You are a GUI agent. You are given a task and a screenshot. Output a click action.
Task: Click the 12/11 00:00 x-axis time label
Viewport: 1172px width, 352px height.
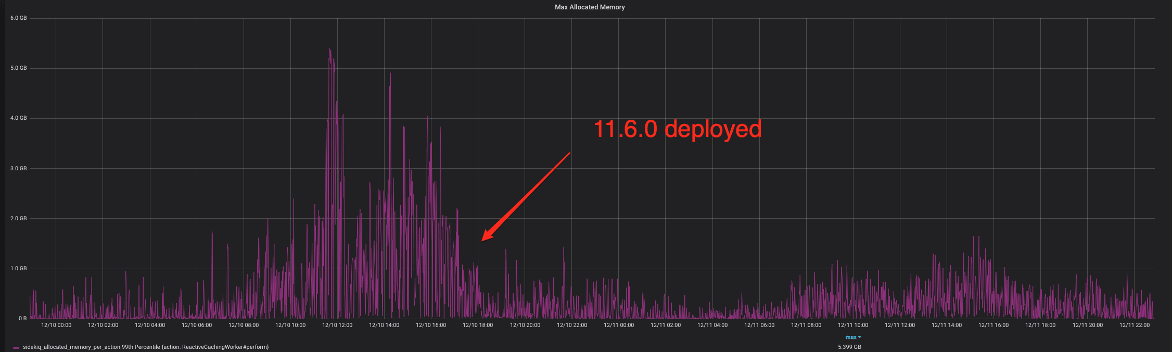619,325
